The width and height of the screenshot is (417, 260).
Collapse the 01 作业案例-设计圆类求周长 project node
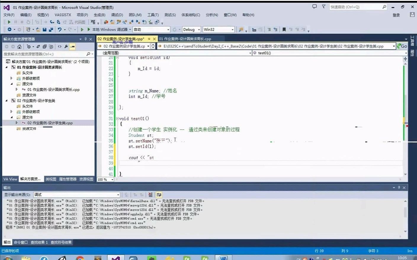pos(7,67)
